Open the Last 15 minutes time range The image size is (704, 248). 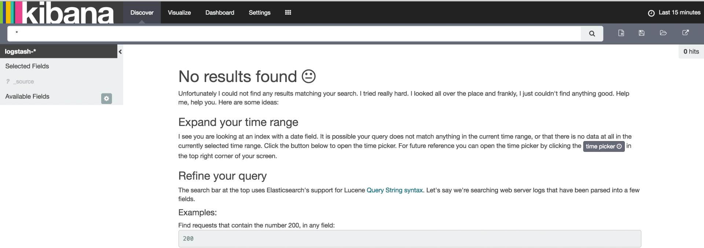coord(679,12)
